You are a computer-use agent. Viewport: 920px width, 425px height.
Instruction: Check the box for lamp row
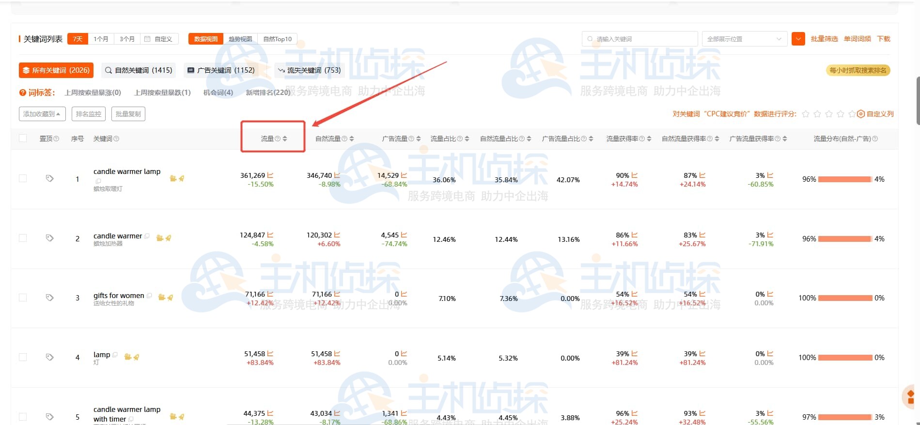point(23,357)
